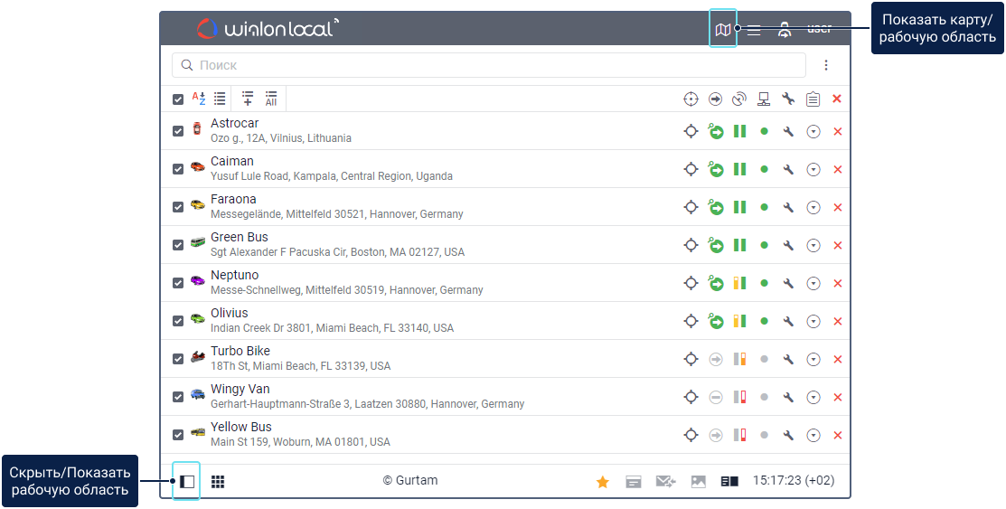The width and height of the screenshot is (1006, 509).
Task: Click Turbo Bike's gray motion arrow icon
Action: (x=715, y=360)
